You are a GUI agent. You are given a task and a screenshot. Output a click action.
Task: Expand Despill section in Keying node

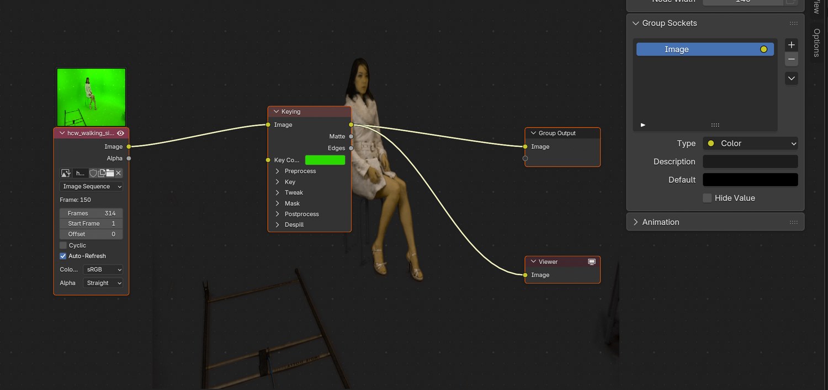coord(278,225)
